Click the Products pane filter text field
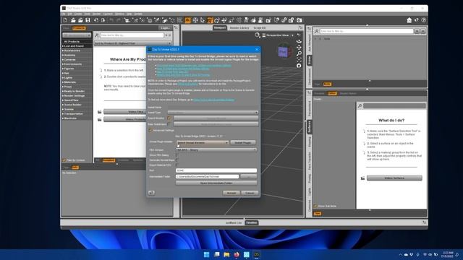The height and width of the screenshot is (260, 463). (x=132, y=35)
